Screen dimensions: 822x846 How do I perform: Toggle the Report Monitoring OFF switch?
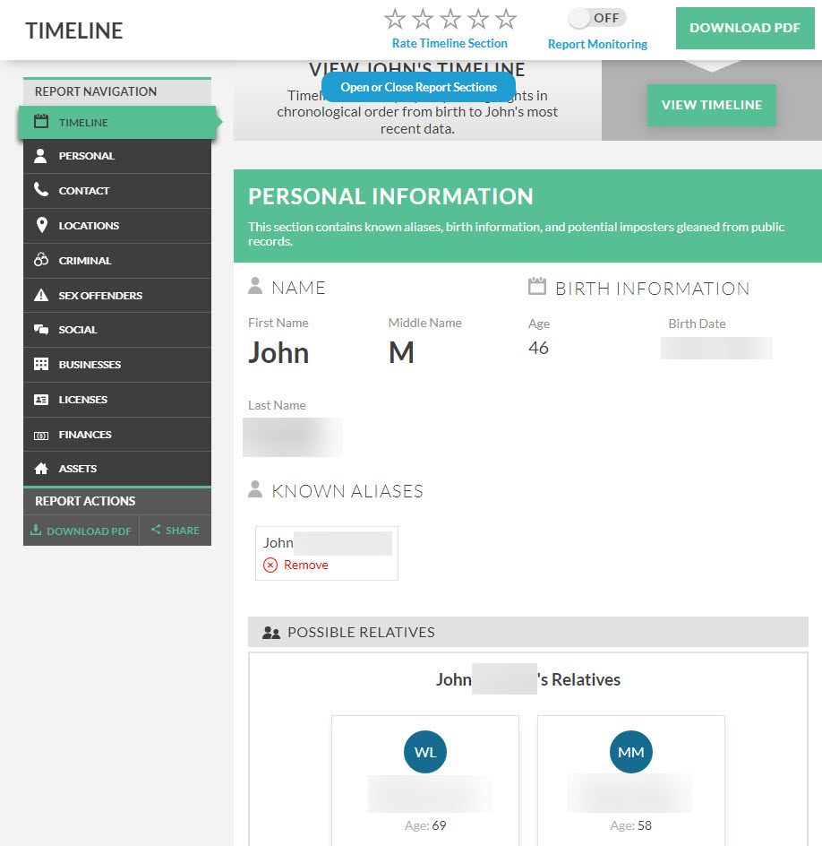[597, 18]
